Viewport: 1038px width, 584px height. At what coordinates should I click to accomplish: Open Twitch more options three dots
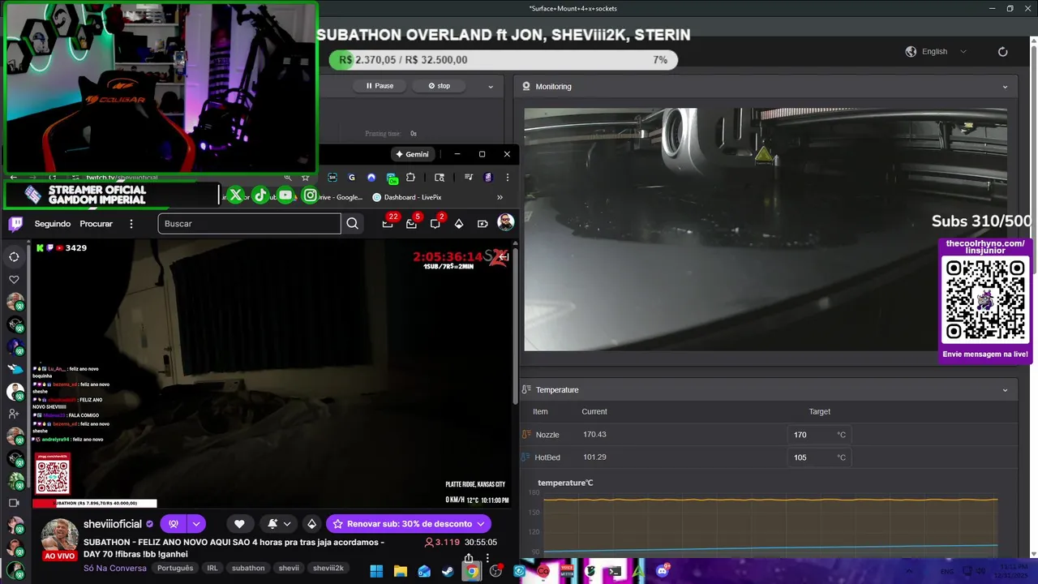[131, 224]
